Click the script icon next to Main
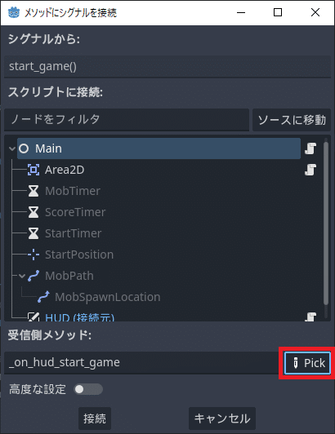The image size is (335, 434). click(310, 148)
